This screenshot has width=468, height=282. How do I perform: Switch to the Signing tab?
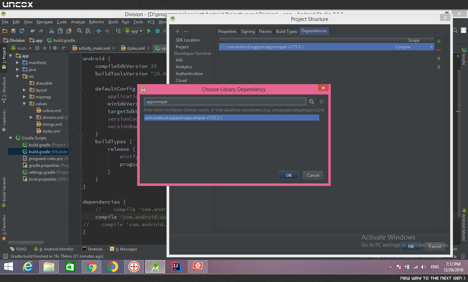tap(248, 32)
